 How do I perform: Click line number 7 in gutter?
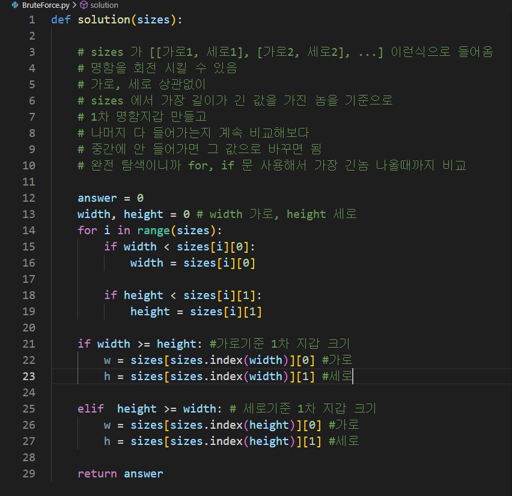(32, 117)
